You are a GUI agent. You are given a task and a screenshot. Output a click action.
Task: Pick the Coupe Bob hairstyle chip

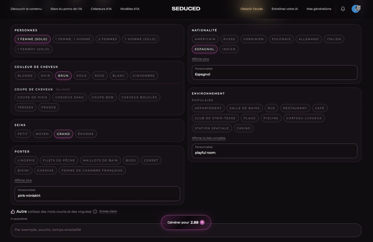click(x=103, y=97)
